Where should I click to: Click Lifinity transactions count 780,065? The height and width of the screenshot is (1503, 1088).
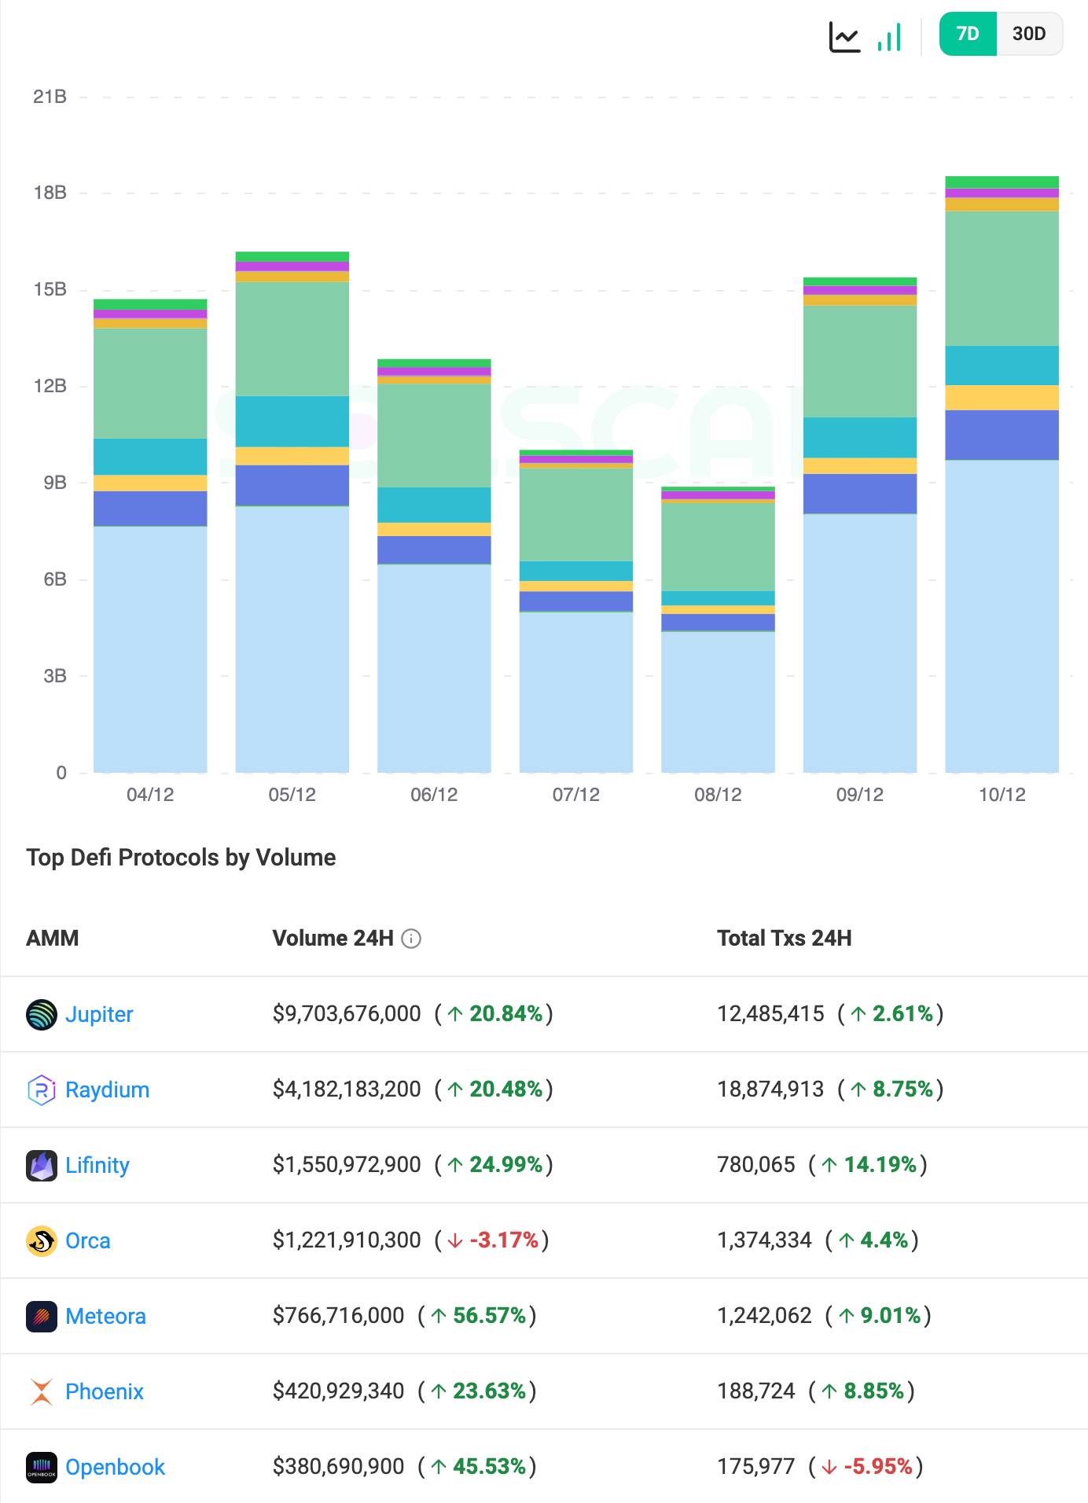click(x=756, y=1165)
